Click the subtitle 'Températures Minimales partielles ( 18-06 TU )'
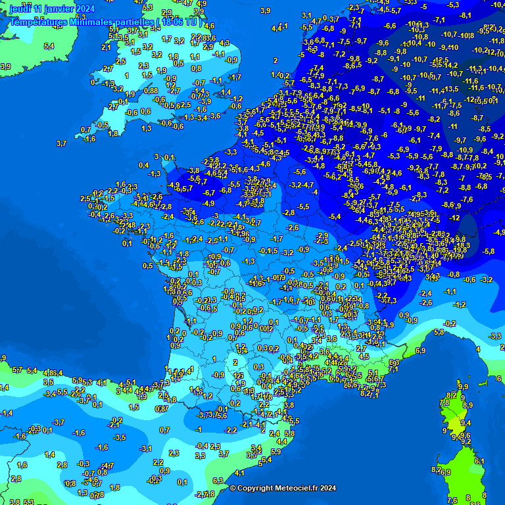This screenshot has width=505, height=505. pos(107,22)
